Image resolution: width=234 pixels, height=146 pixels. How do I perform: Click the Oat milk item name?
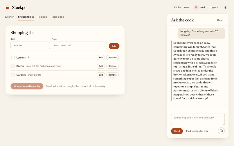click(21, 75)
